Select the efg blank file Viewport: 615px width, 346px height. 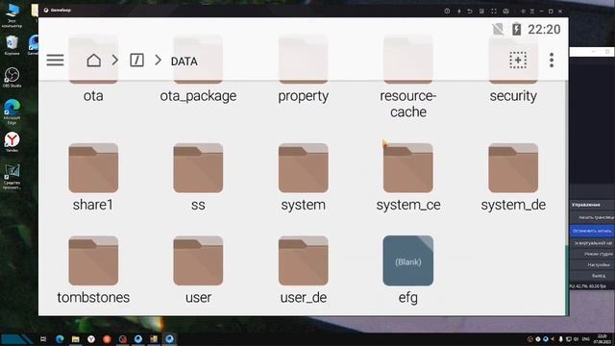tap(407, 270)
